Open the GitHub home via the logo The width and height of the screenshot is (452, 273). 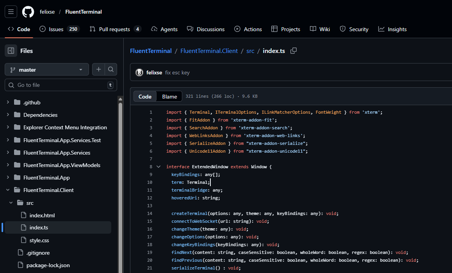(x=27, y=12)
